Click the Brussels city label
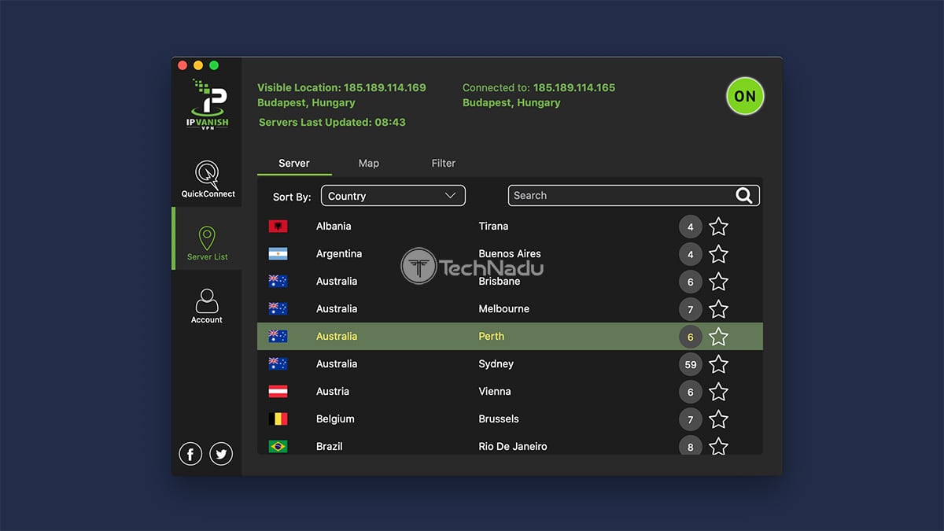The height and width of the screenshot is (531, 944). click(x=499, y=419)
